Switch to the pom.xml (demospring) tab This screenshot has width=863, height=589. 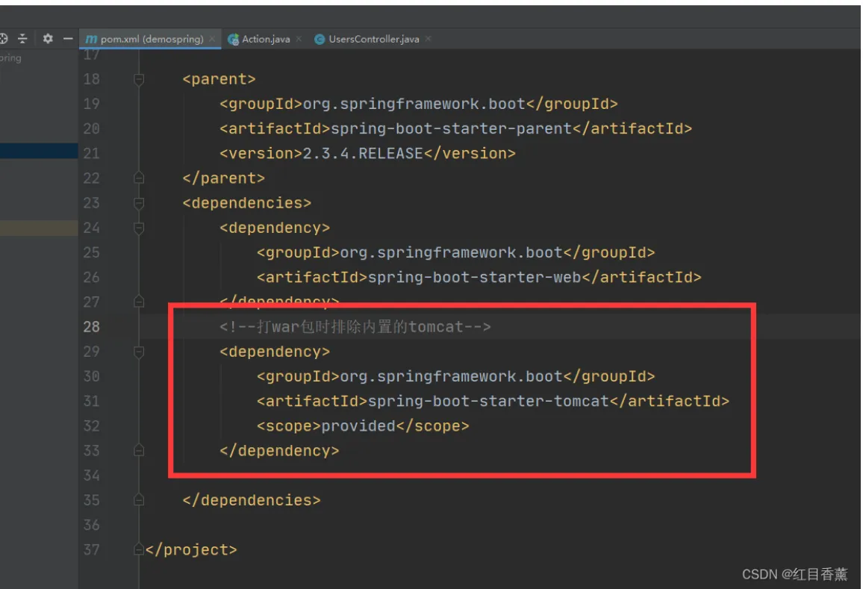pos(152,39)
